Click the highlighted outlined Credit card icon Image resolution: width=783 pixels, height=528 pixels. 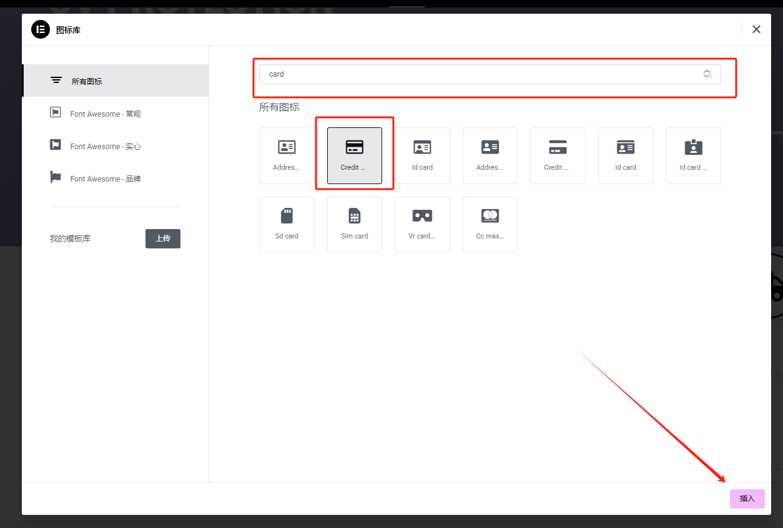pyautogui.click(x=354, y=155)
